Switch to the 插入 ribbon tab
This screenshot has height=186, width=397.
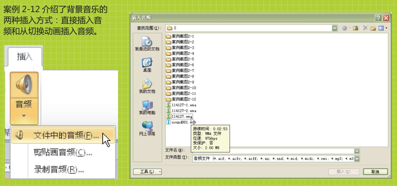(x=25, y=57)
